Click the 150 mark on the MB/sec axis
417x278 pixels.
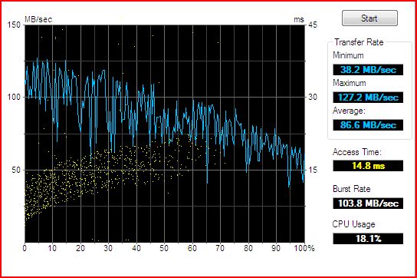coord(14,25)
